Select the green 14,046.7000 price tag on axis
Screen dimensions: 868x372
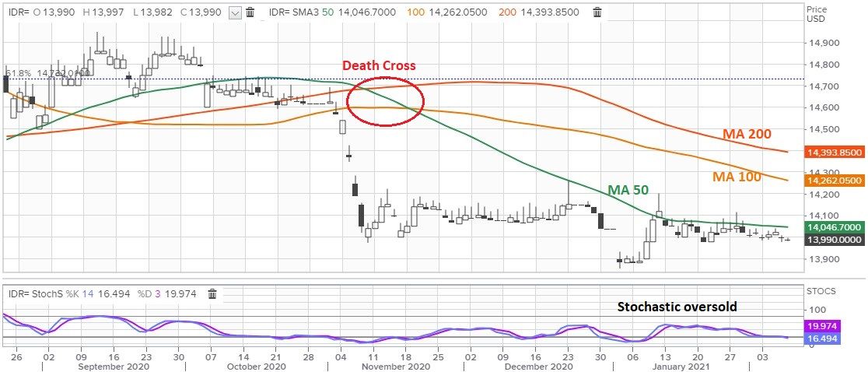(x=835, y=227)
